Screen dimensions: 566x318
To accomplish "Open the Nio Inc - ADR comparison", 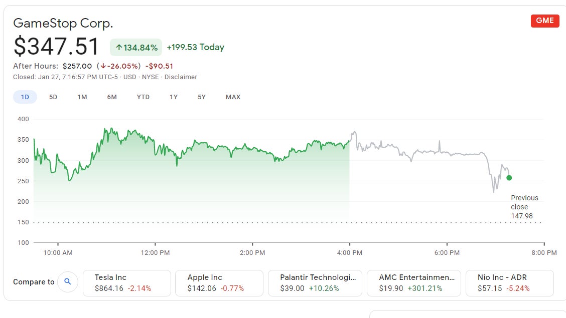I will tap(510, 282).
